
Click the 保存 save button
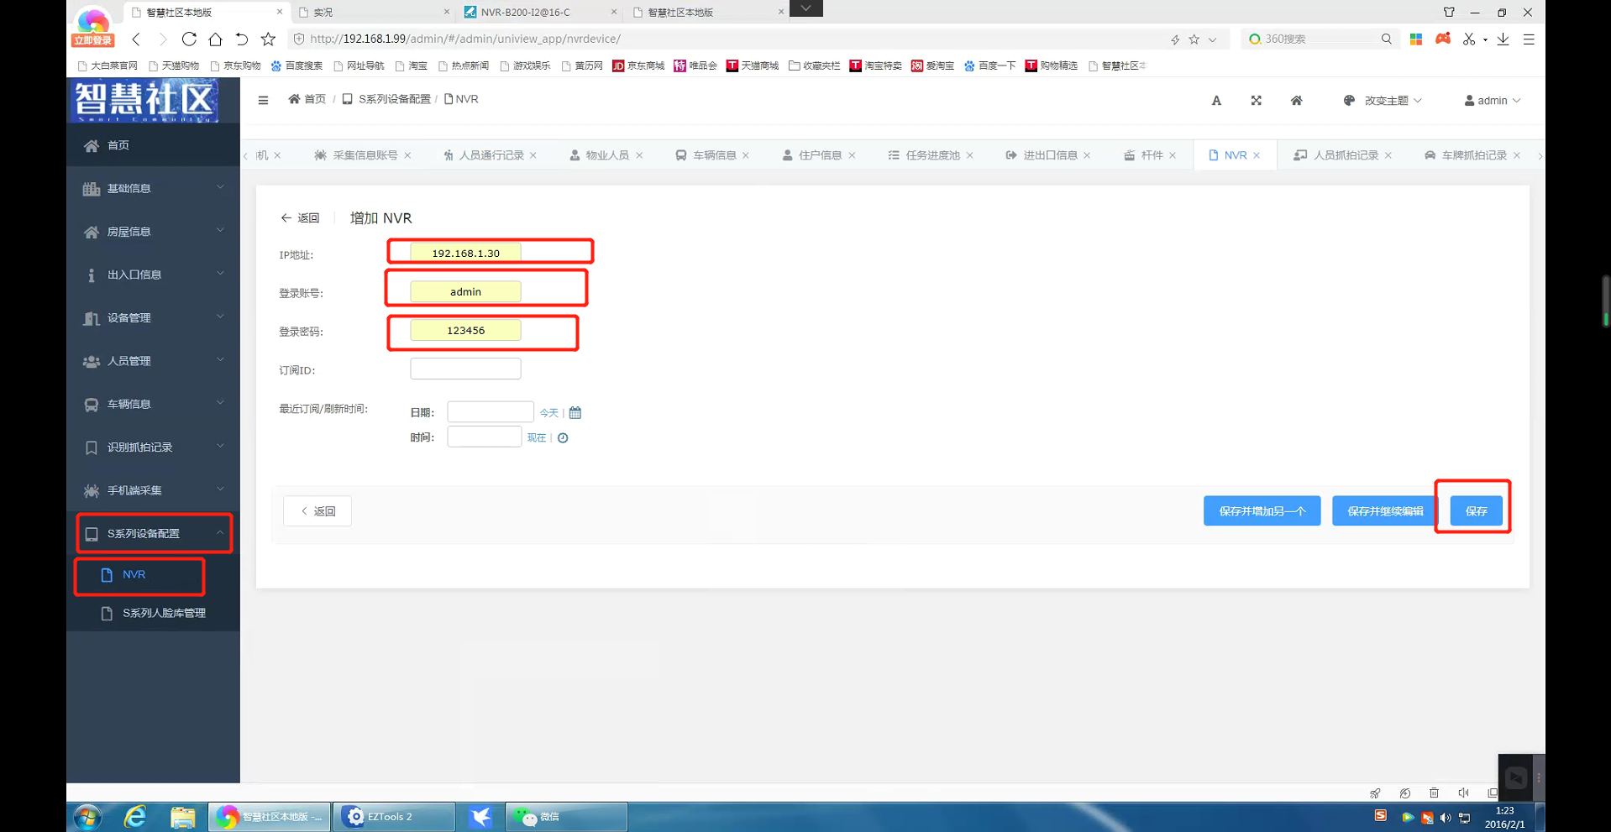point(1476,511)
